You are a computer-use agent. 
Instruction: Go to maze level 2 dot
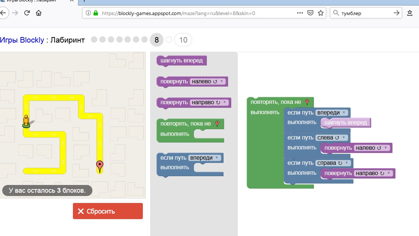(103, 39)
